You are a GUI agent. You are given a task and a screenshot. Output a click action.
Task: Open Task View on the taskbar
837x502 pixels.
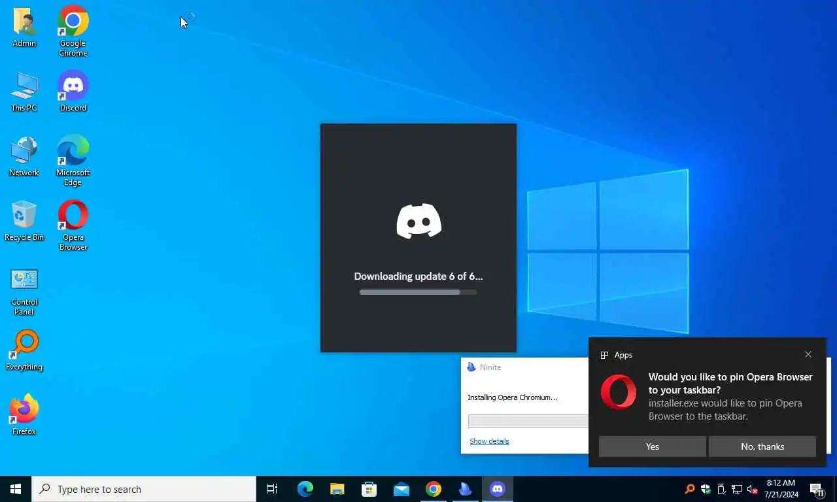[272, 489]
